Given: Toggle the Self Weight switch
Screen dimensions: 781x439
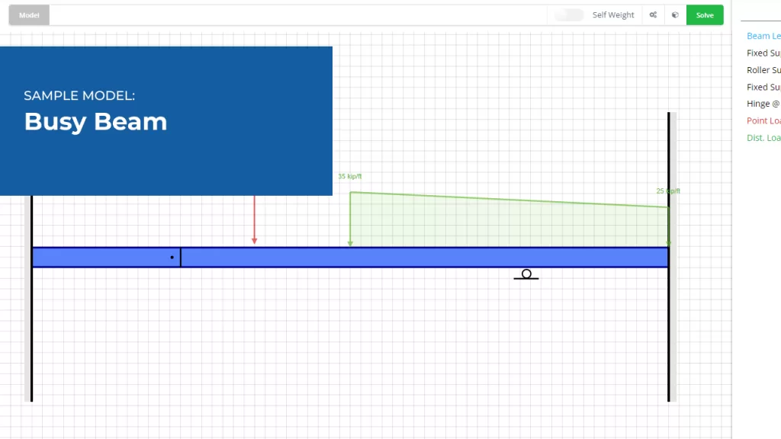Looking at the screenshot, I should click(569, 15).
